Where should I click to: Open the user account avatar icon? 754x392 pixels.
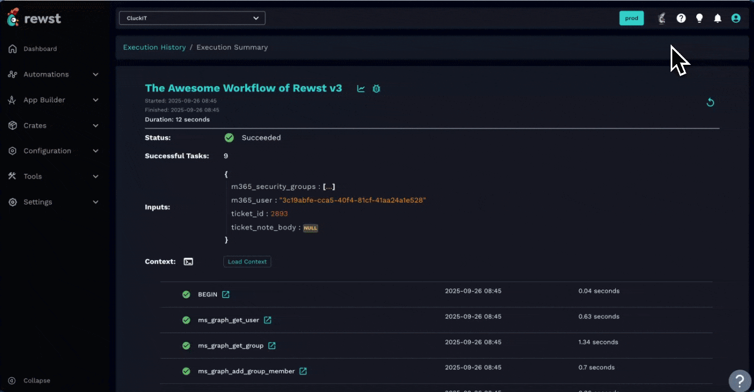click(x=736, y=18)
